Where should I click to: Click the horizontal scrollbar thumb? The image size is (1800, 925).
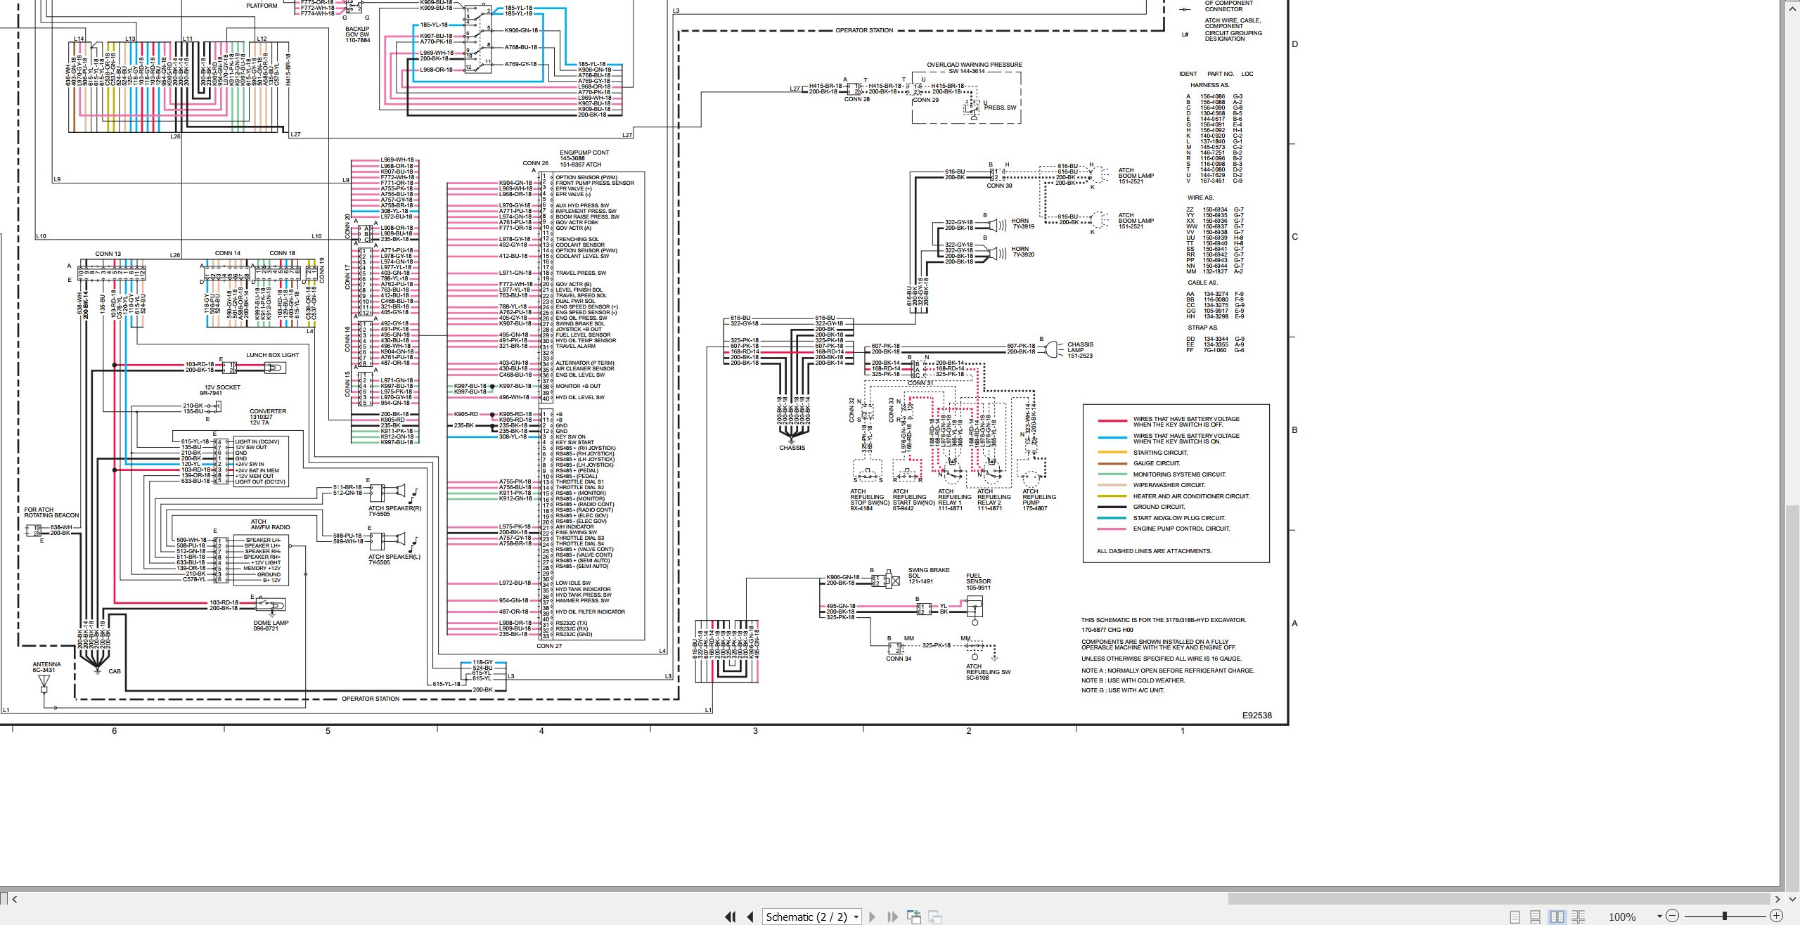pos(1498,898)
